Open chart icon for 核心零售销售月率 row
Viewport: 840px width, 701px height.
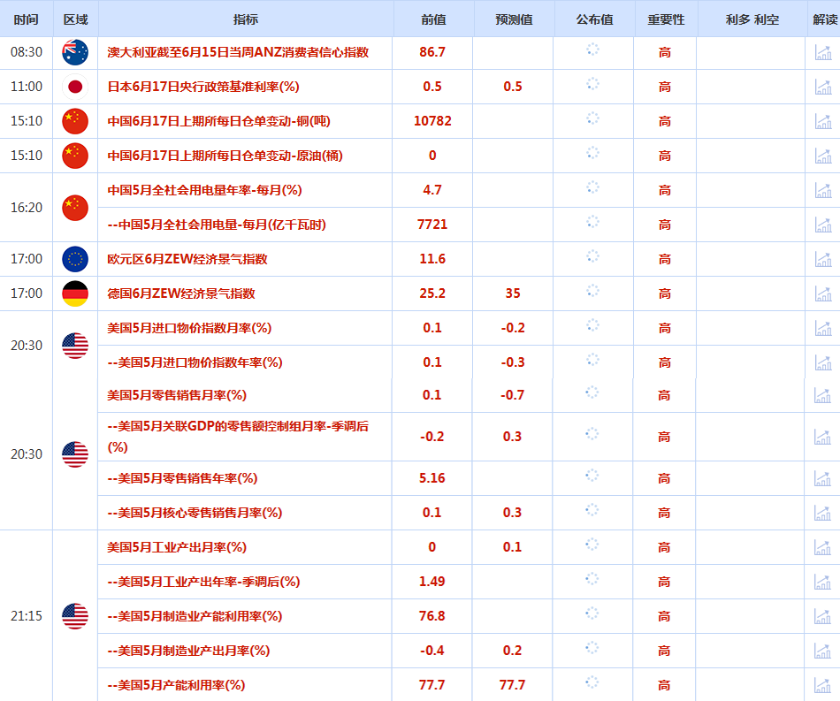pos(822,513)
